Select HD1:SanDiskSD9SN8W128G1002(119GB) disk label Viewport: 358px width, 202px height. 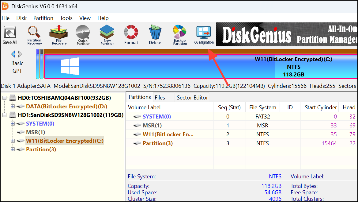70,115
